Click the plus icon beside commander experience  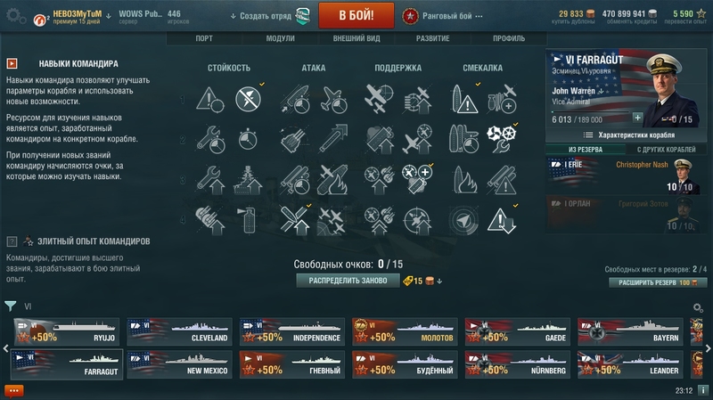pos(637,118)
